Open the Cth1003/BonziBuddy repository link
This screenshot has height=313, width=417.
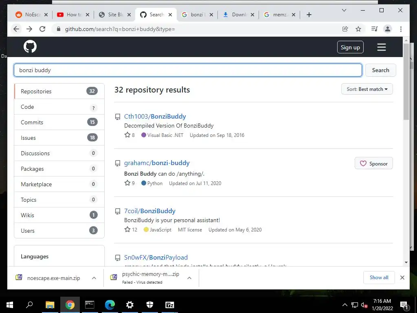(155, 116)
